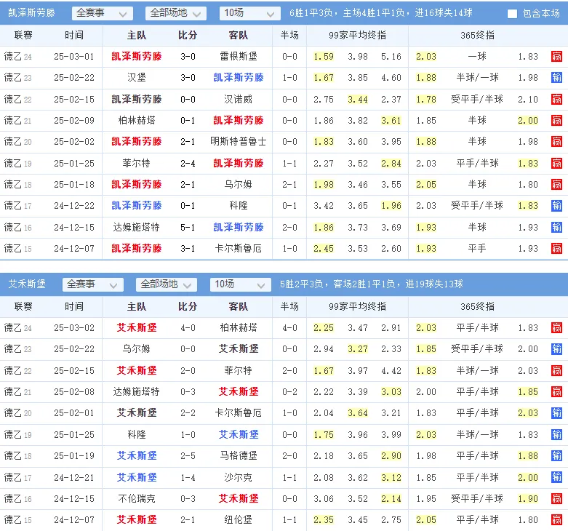This screenshot has height=531, width=568.
Task: Click 沙尔克 team name
Action: point(239,477)
